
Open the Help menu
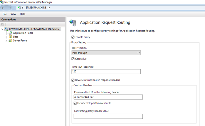(23, 14)
